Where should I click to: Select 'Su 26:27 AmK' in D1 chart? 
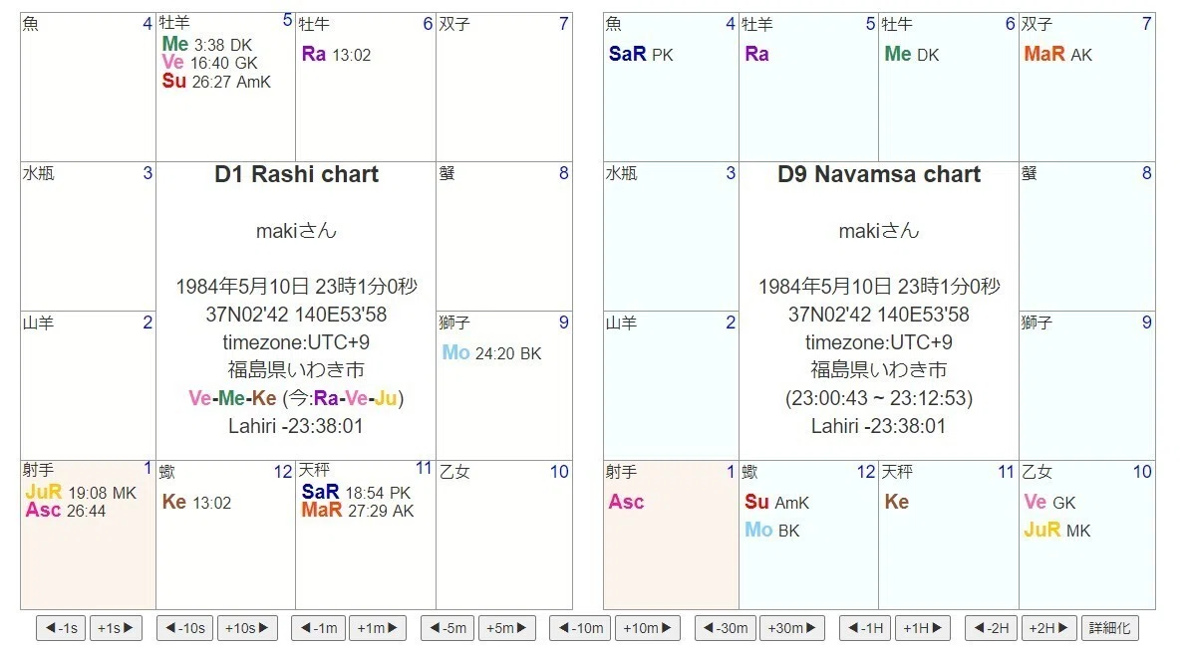click(x=216, y=81)
